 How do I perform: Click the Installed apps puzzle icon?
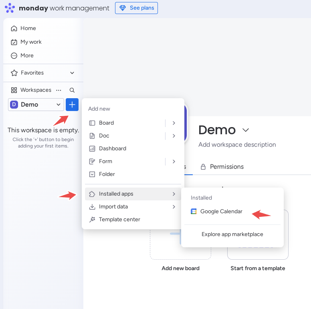click(x=92, y=194)
